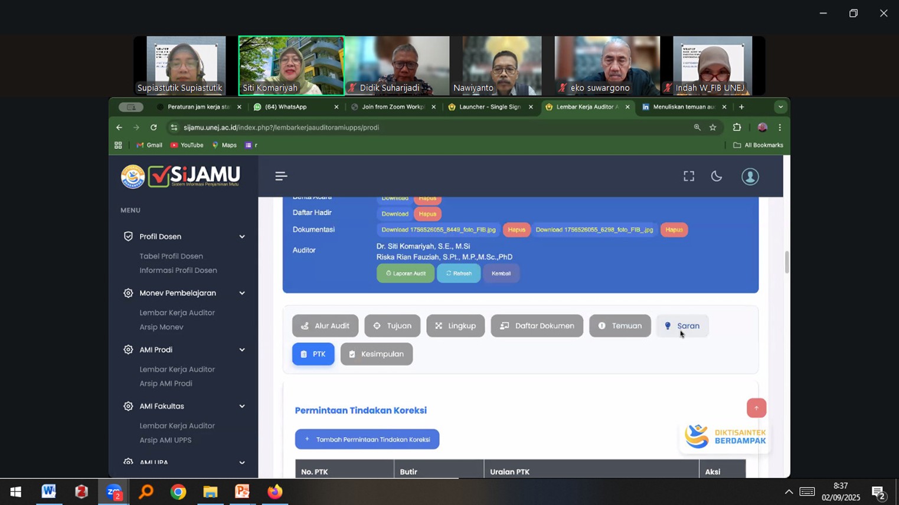Open the Saran tab
This screenshot has width=899, height=505.
point(682,326)
